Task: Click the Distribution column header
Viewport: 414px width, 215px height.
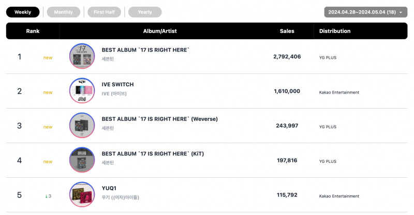Action: coord(335,31)
